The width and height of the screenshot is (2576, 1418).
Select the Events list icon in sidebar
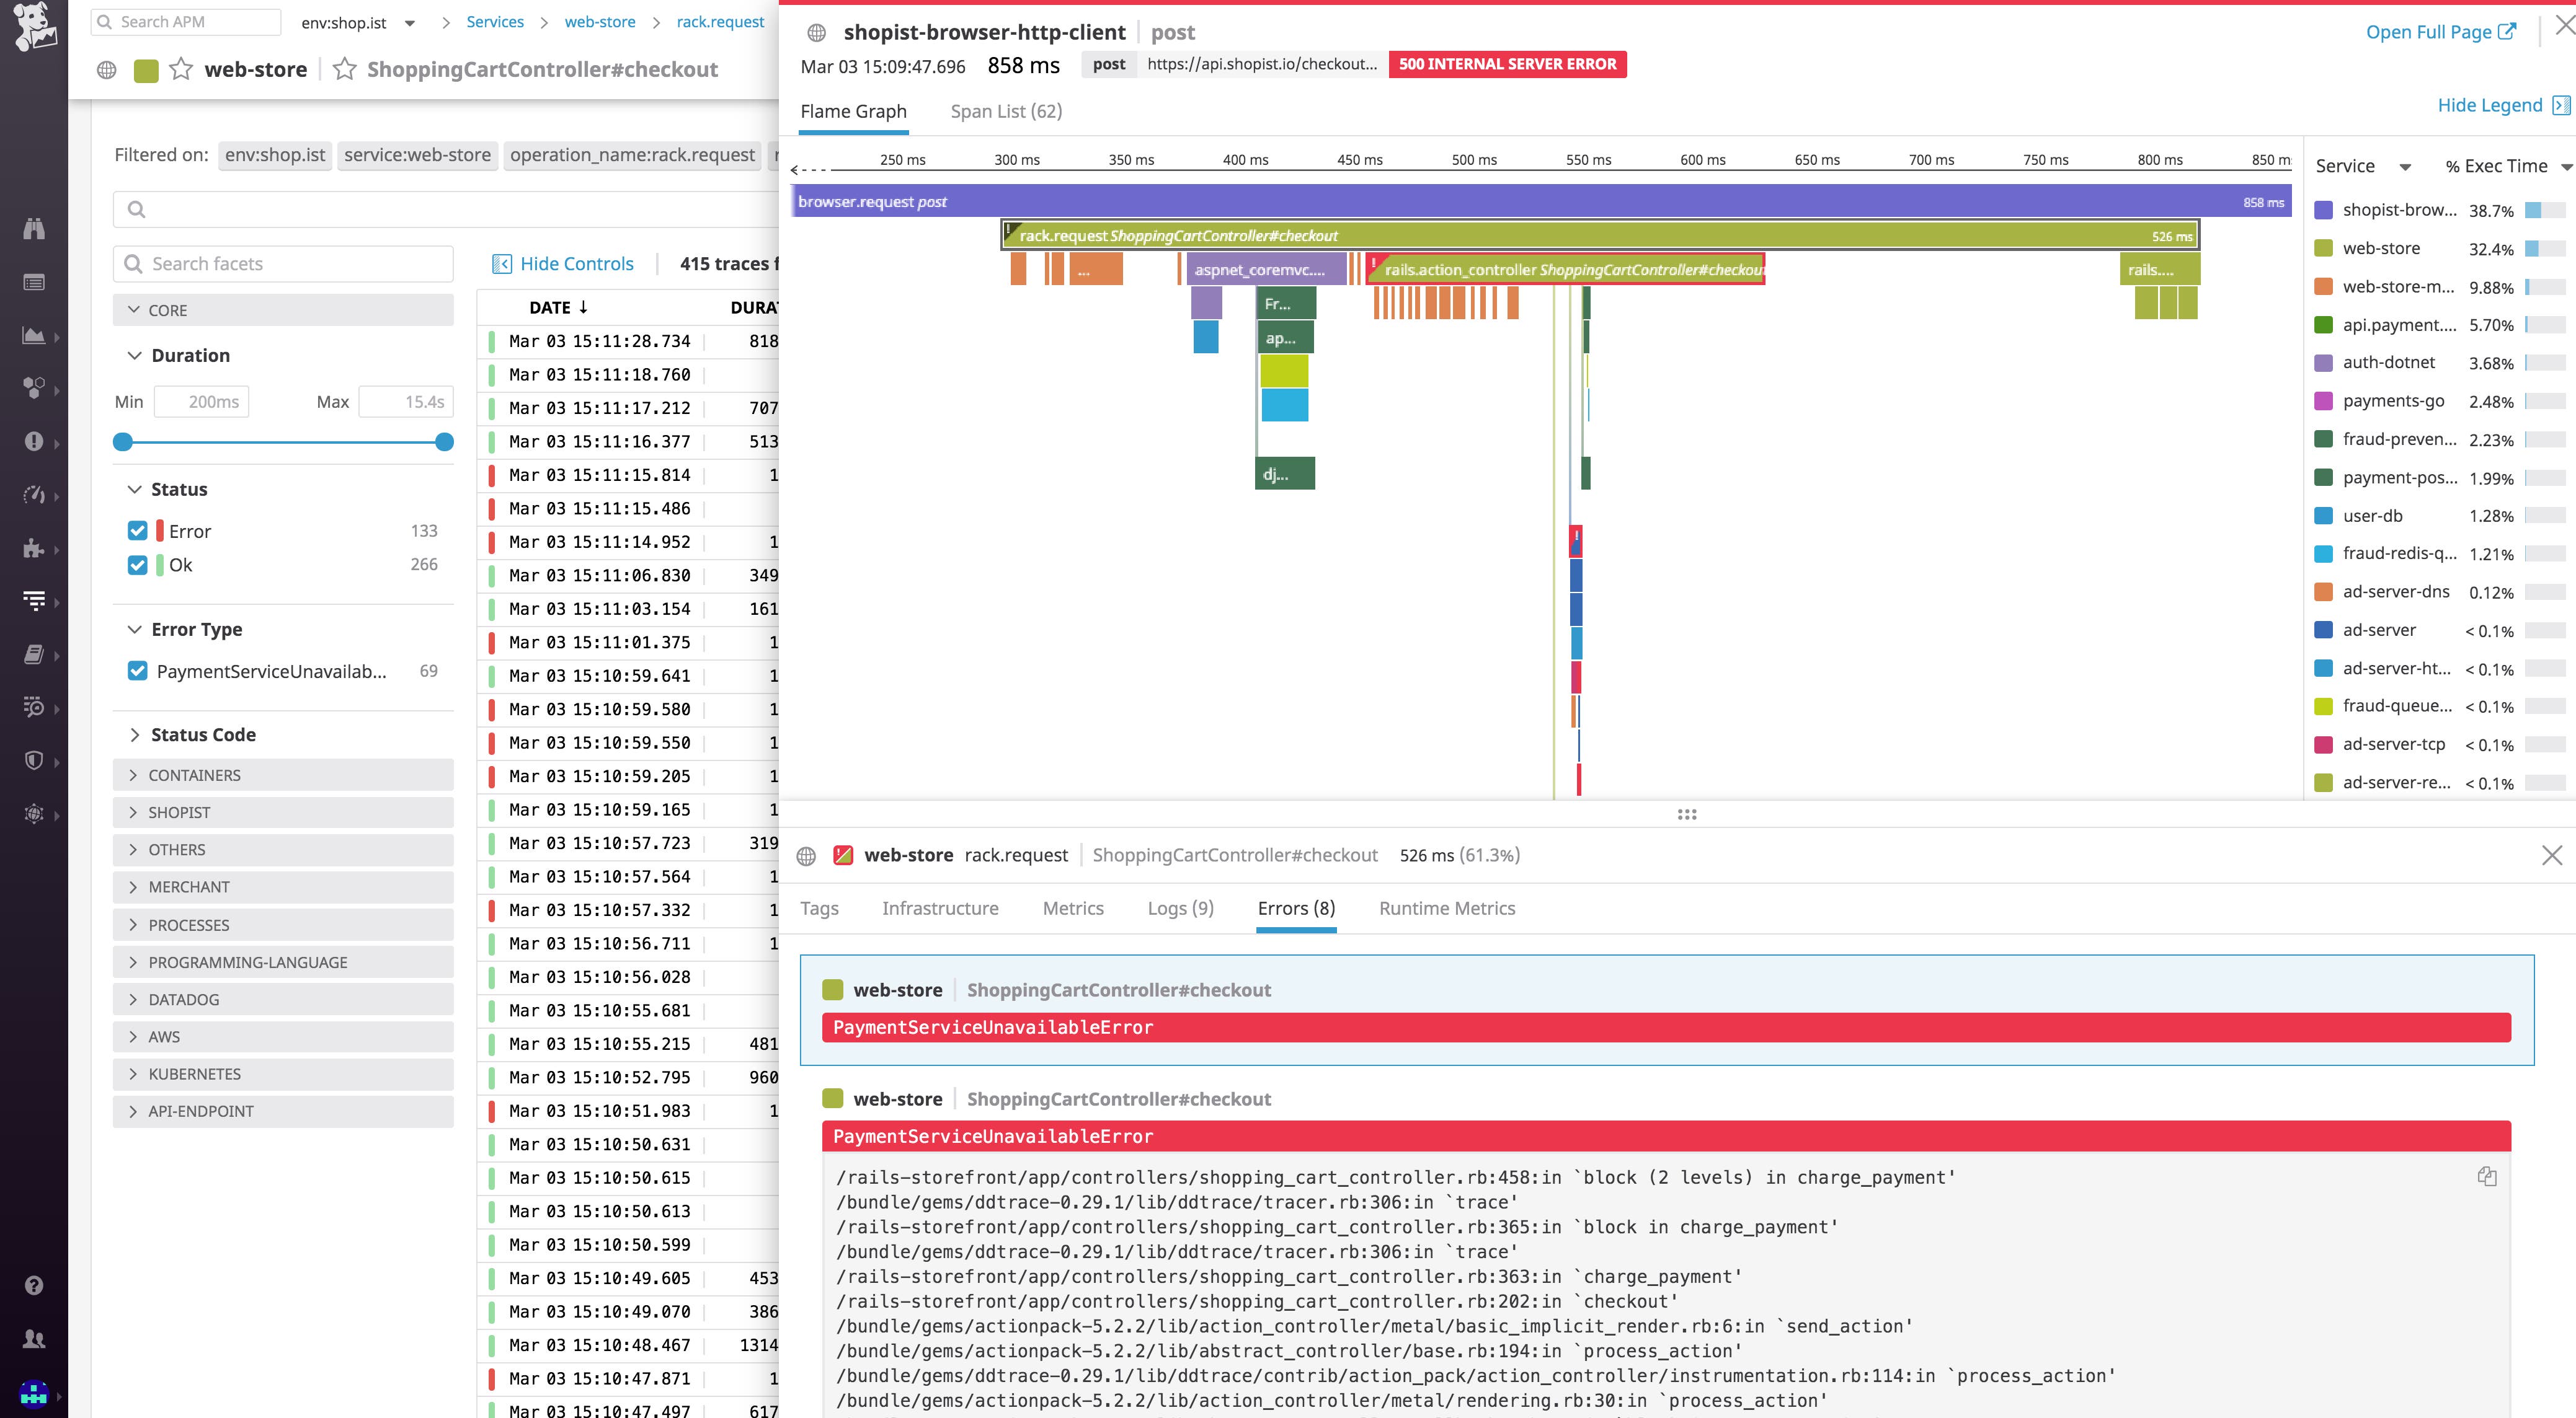coord(34,282)
